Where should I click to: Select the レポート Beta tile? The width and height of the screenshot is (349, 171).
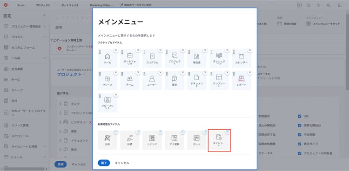[242, 81]
